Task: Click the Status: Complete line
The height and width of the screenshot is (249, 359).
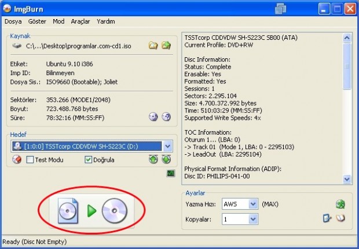Action: 208,66
